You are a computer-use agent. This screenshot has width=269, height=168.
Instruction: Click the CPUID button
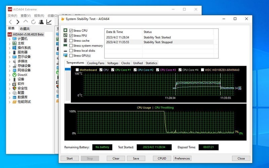(162, 158)
